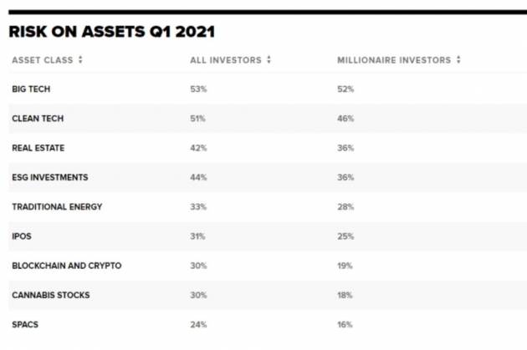Click the Cannabis Stocks row label
The image size is (527, 350).
pos(51,295)
